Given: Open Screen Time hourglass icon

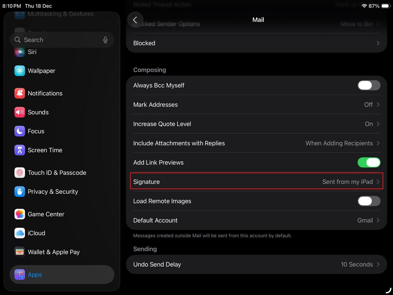Looking at the screenshot, I should point(20,150).
